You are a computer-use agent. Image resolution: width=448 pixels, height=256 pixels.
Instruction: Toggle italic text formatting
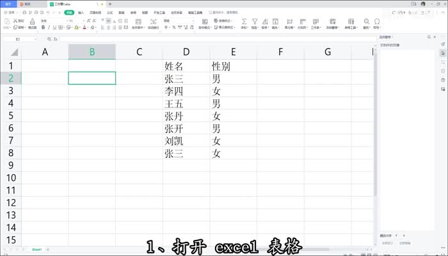tap(48, 28)
